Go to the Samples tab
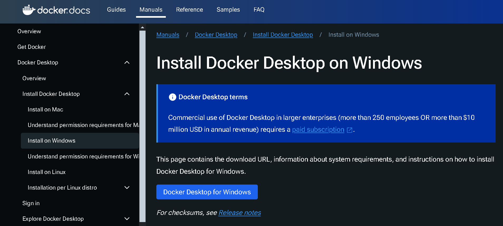The width and height of the screenshot is (503, 226). click(228, 10)
